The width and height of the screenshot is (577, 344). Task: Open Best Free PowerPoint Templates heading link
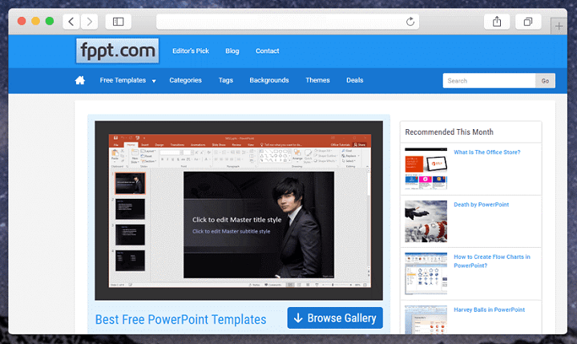tap(180, 319)
